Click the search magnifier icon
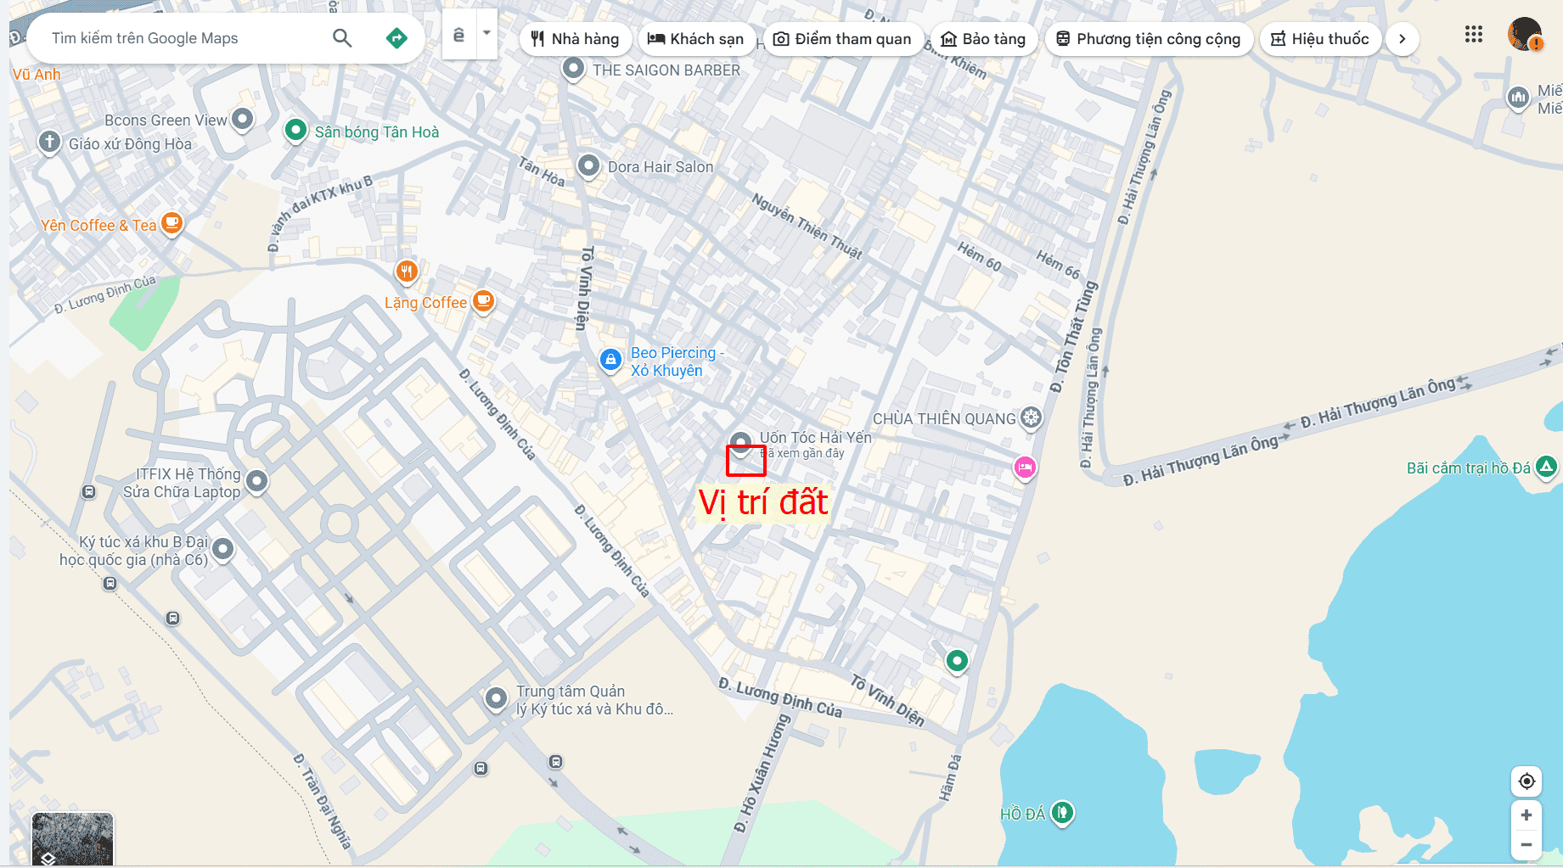Viewport: 1563px width, 868px height. [x=342, y=37]
